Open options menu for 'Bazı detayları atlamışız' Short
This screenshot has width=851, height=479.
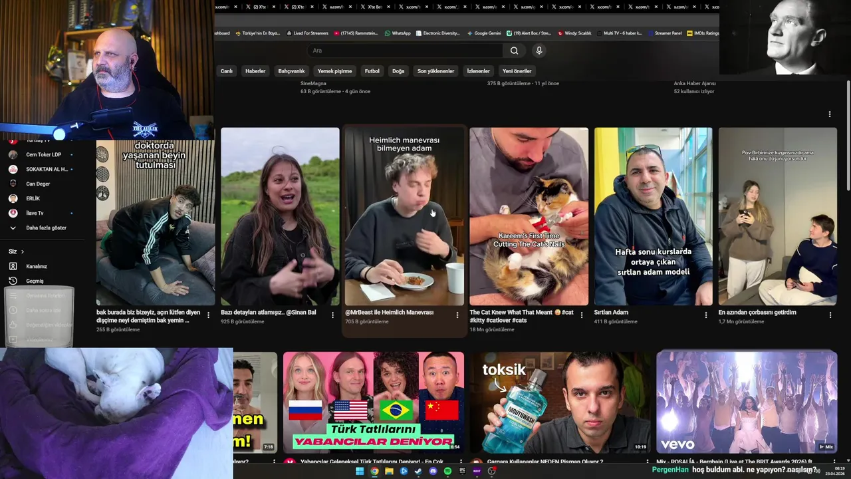point(332,315)
